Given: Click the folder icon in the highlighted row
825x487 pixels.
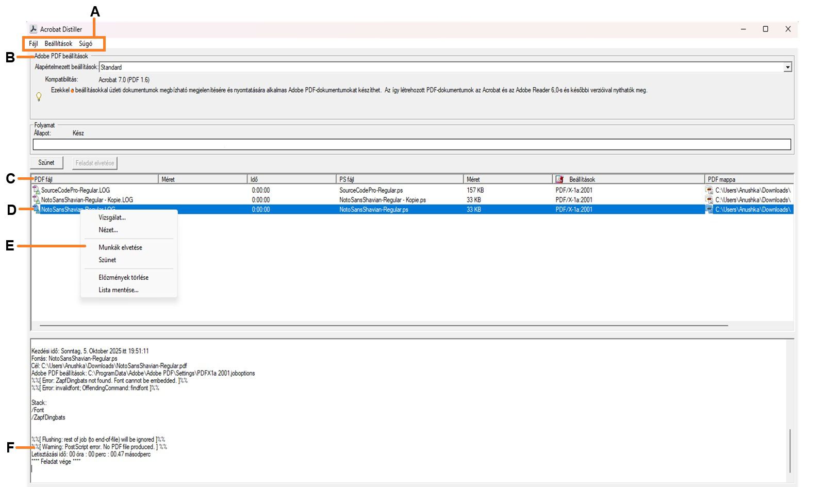Looking at the screenshot, I should pos(709,209).
